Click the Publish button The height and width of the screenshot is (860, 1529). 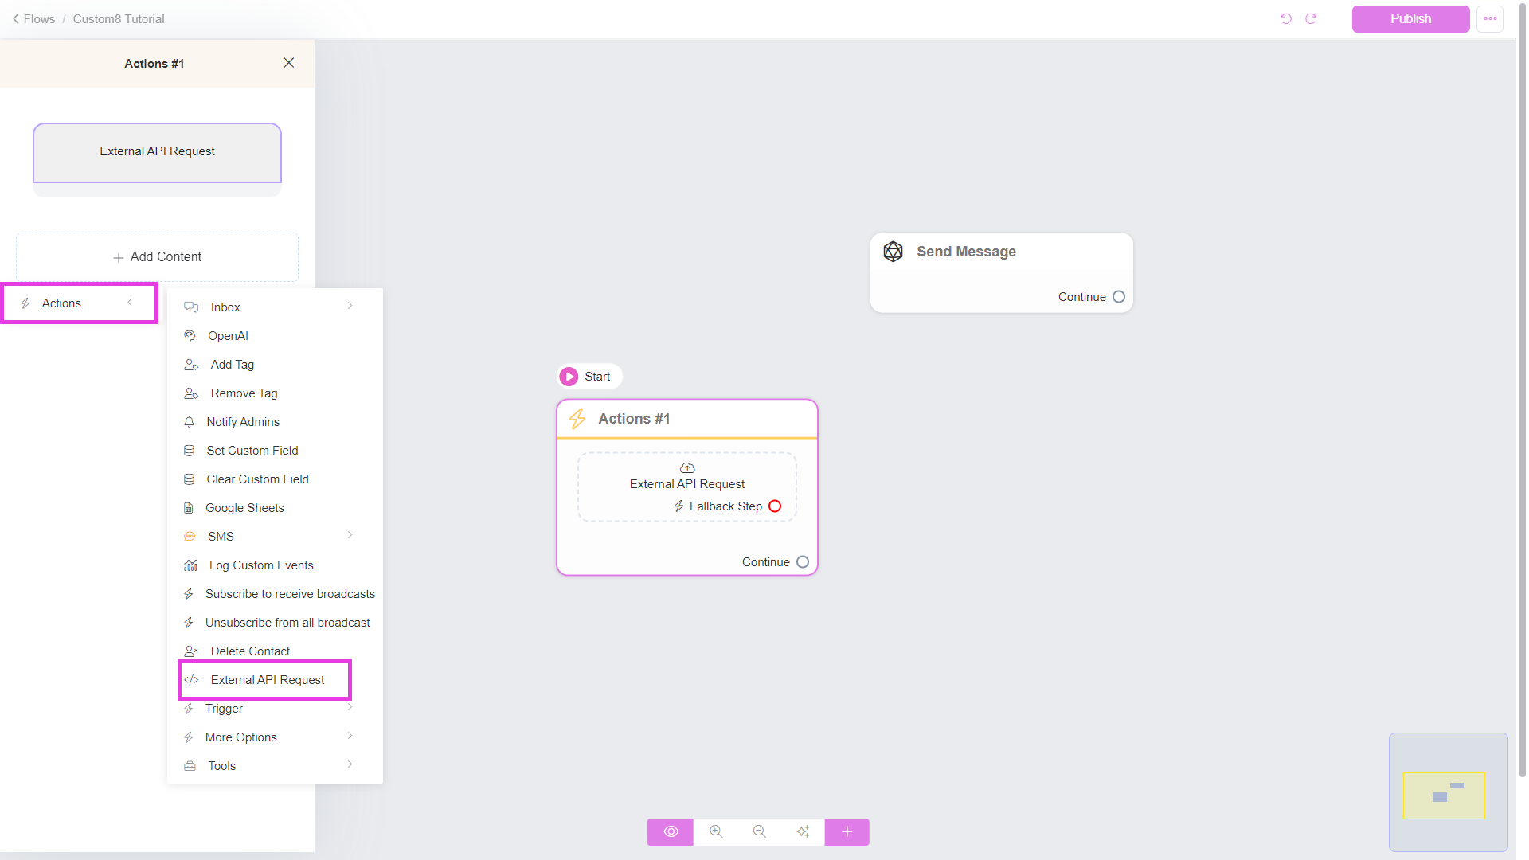(1410, 18)
